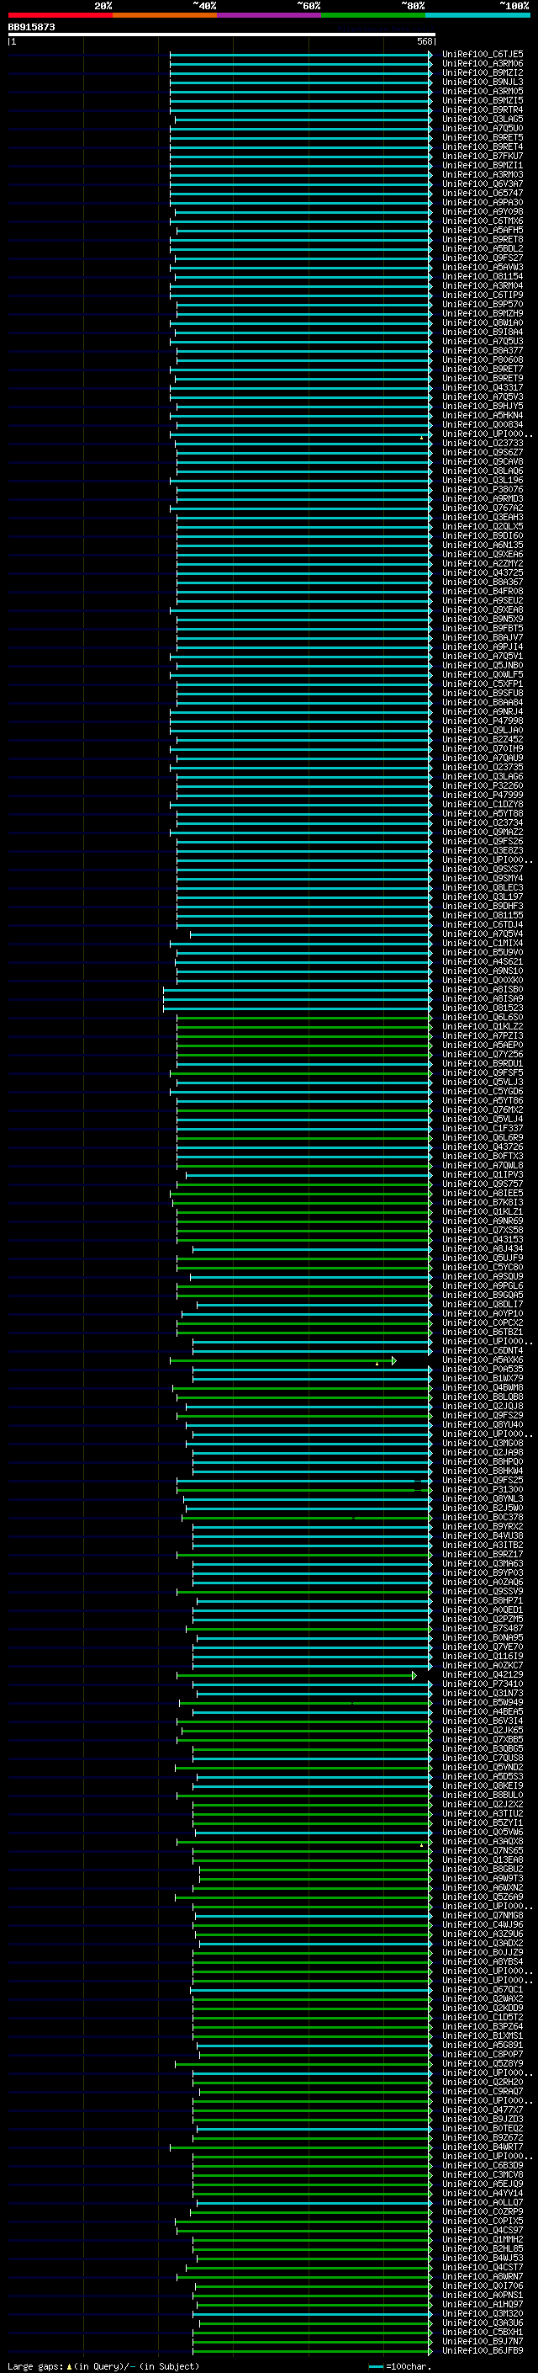The image size is (538, 2373).
Task: Select UniRef100_O81523 label
Action: tap(483, 1008)
